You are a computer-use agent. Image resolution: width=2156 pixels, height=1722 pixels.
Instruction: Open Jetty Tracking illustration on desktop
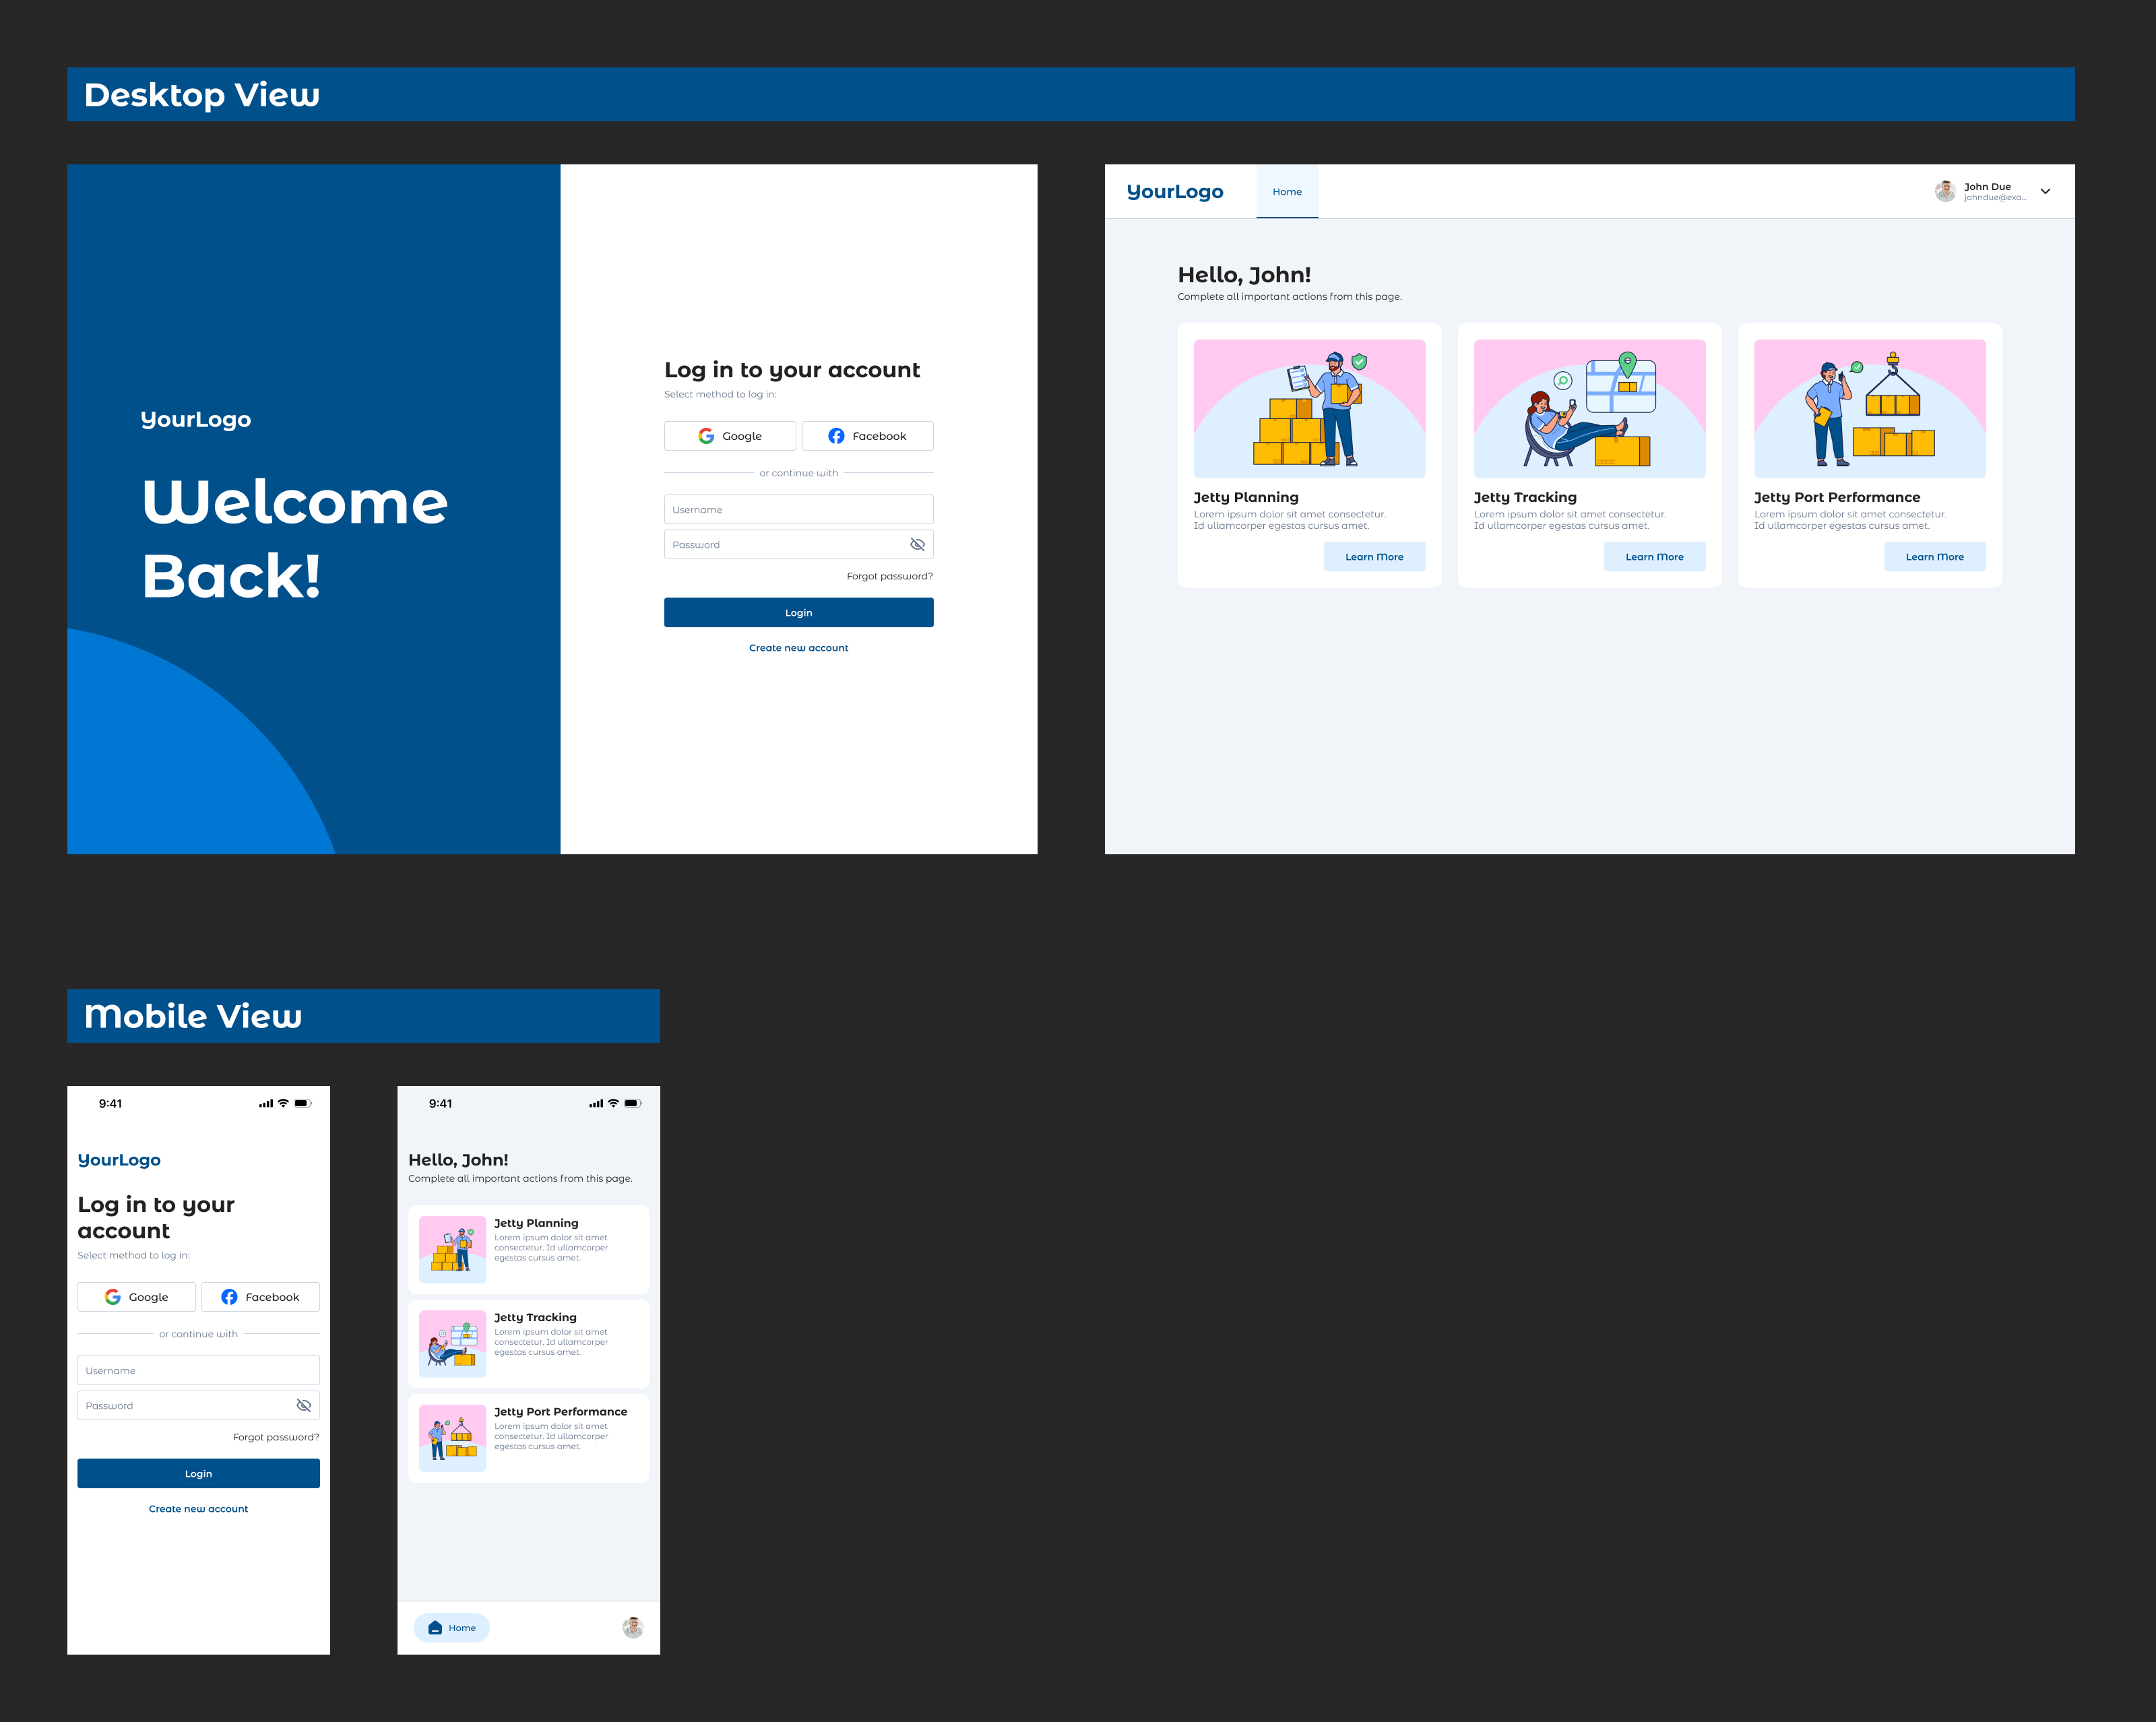coord(1589,409)
